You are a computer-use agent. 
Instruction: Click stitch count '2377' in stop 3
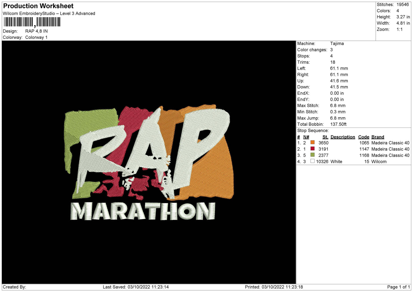324,155
